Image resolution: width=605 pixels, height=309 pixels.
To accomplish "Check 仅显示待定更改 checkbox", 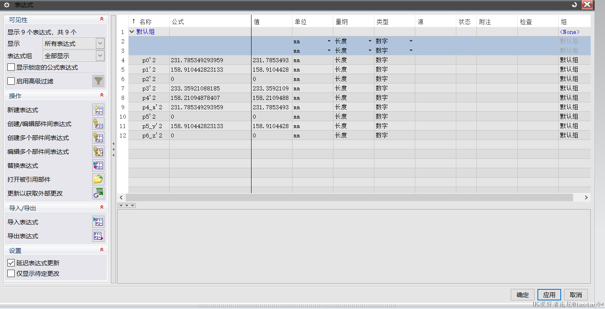I will click(11, 273).
